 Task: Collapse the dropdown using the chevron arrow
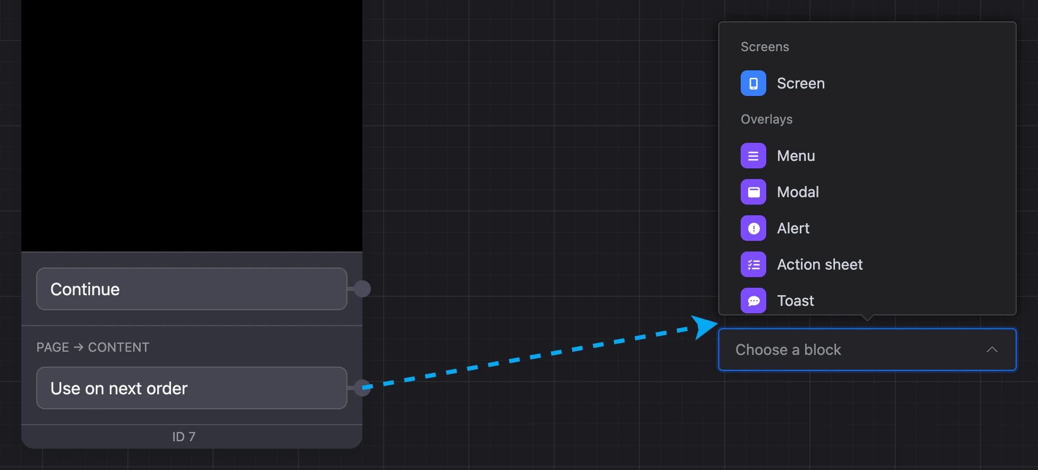pos(992,350)
